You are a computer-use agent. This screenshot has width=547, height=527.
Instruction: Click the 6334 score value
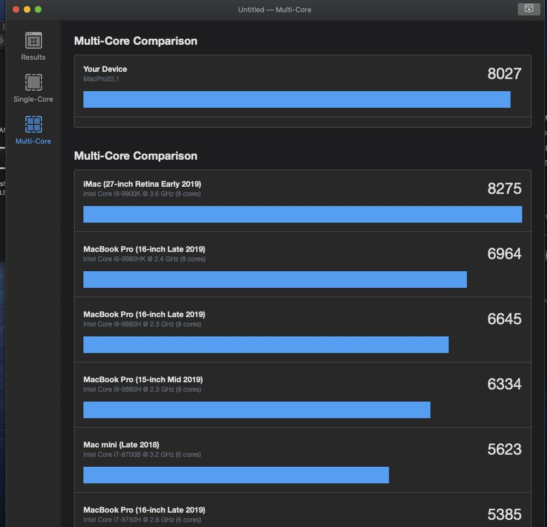pos(504,384)
